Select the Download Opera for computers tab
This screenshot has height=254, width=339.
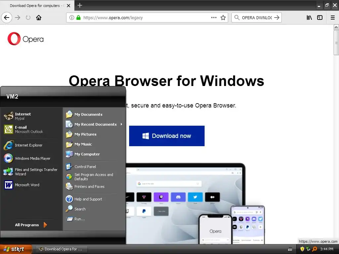click(x=37, y=6)
